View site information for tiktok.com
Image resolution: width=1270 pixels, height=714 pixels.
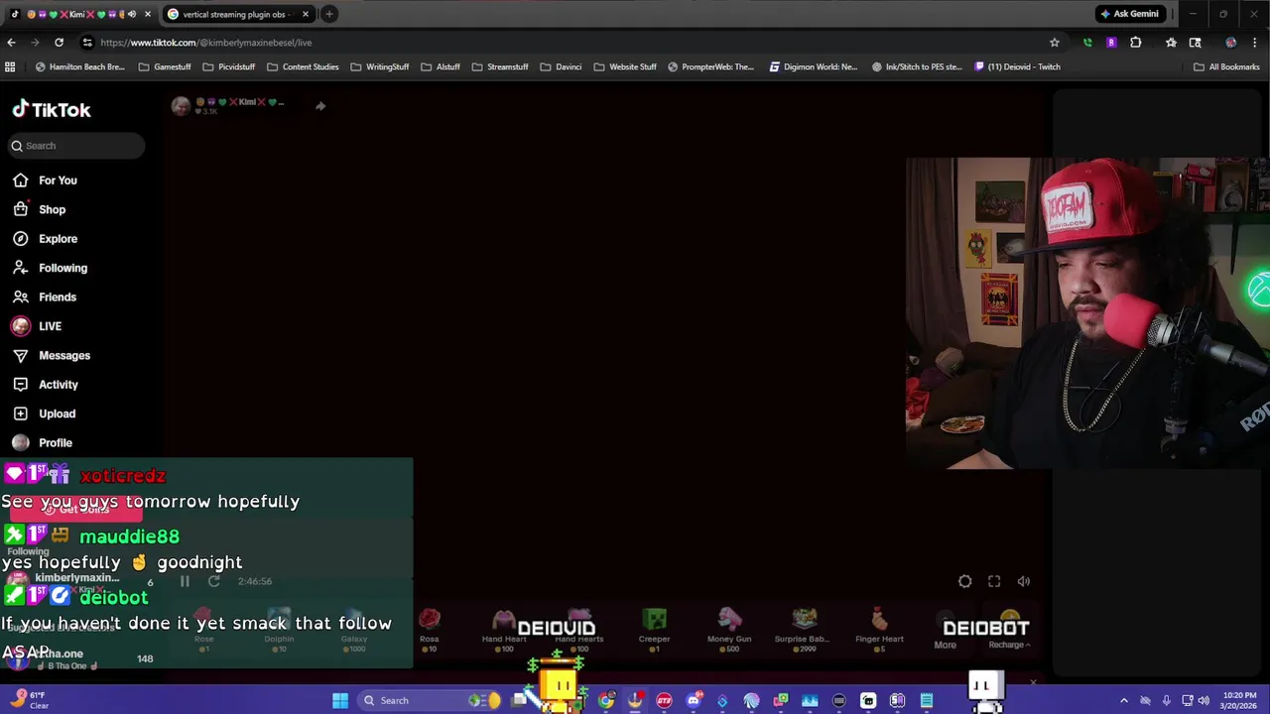click(87, 43)
